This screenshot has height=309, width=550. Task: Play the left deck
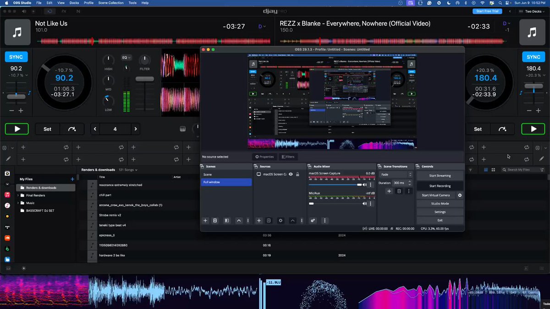pos(17,129)
